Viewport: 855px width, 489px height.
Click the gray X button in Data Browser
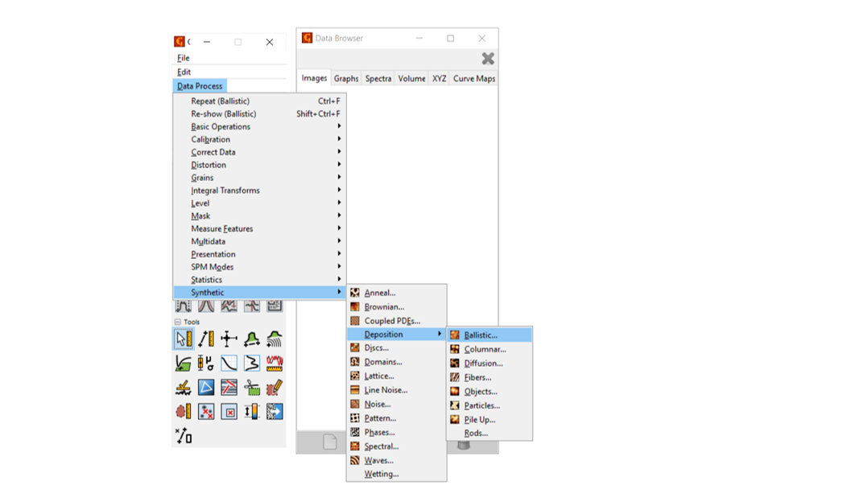487,59
